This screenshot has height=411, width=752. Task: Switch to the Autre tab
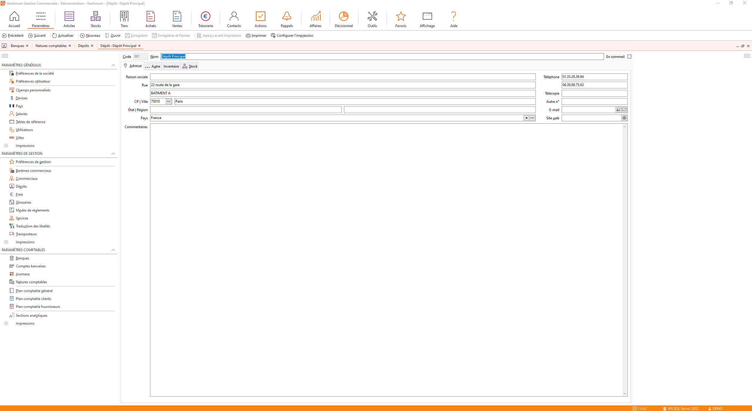coord(153,66)
